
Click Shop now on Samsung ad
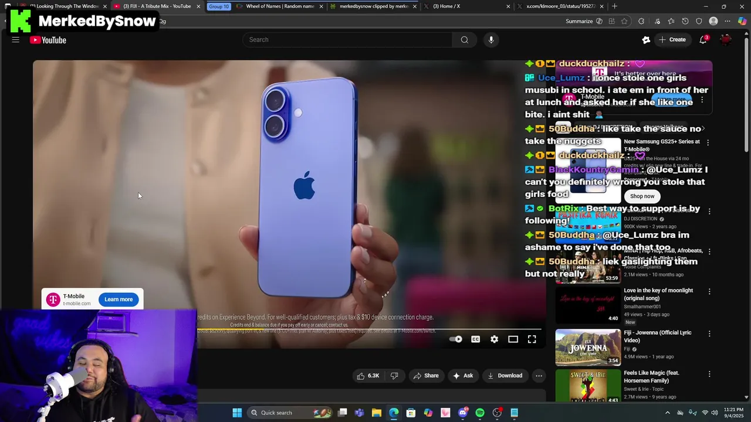[642, 196]
